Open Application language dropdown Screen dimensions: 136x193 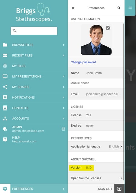[x=96, y=147]
